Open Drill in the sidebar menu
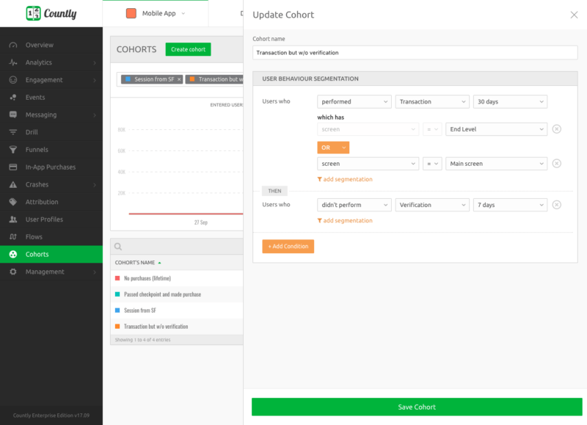Image resolution: width=587 pixels, height=425 pixels. point(31,132)
